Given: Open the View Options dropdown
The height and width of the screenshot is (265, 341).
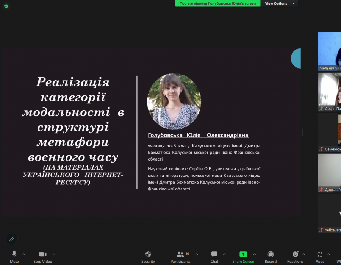Looking at the screenshot, I should coord(278,3).
